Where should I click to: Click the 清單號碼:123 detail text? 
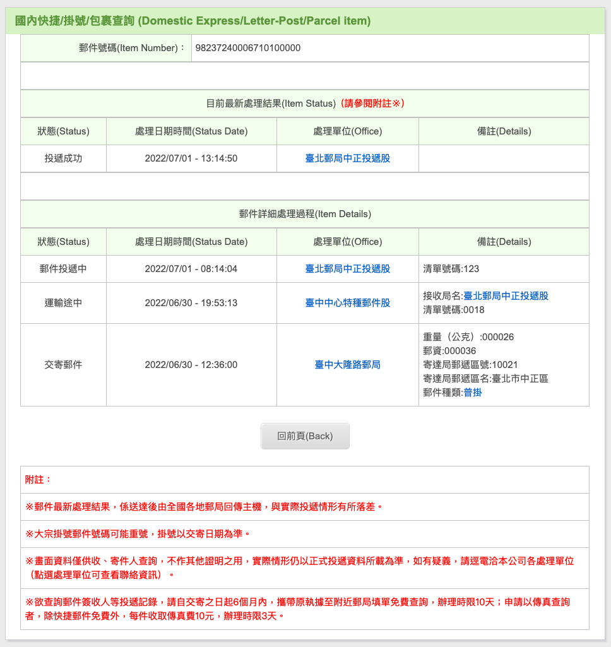click(451, 269)
